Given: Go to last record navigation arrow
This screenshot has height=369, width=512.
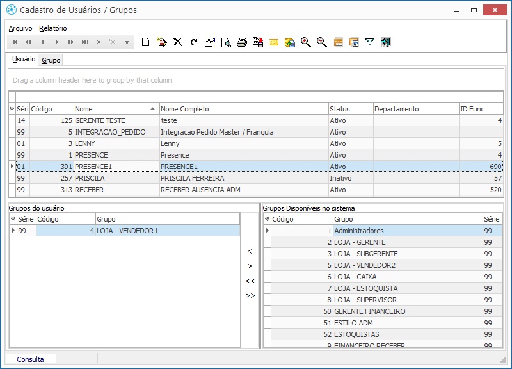Looking at the screenshot, I should click(84, 42).
